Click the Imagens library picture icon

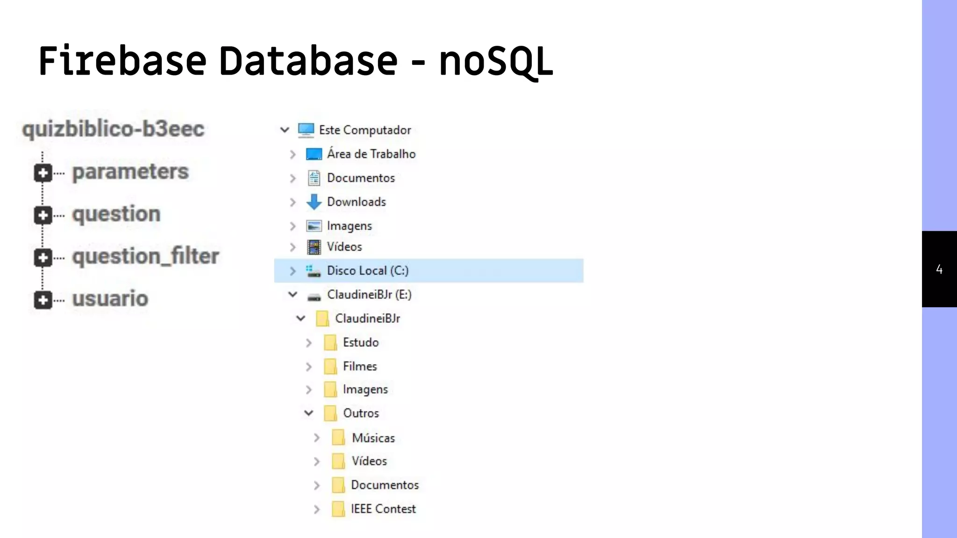coord(314,226)
